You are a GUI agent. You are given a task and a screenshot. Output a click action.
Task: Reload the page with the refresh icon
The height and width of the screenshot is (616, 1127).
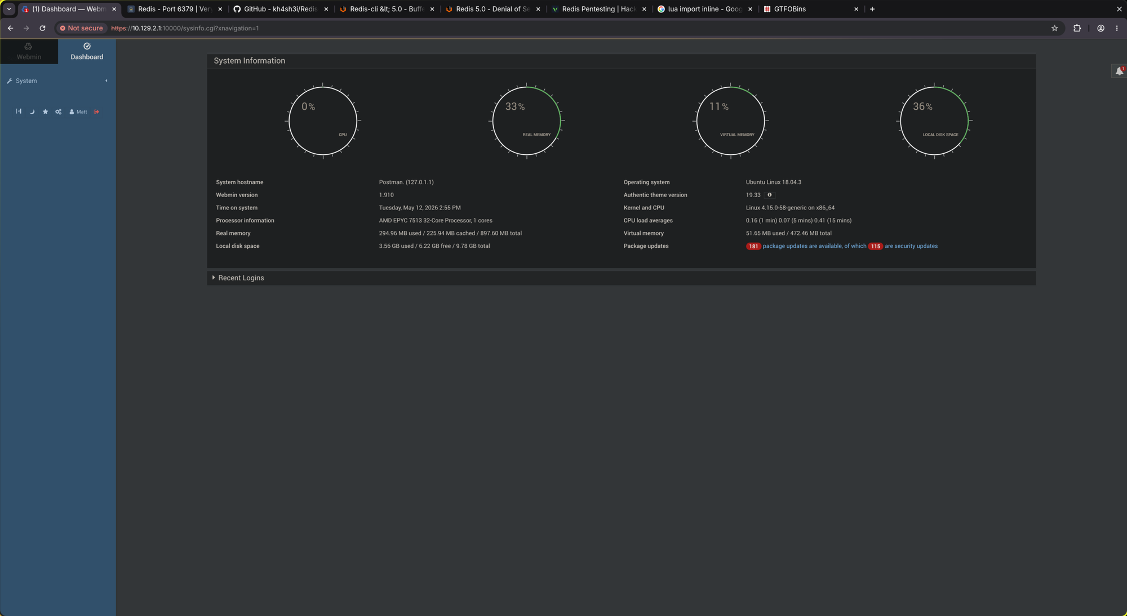click(42, 28)
